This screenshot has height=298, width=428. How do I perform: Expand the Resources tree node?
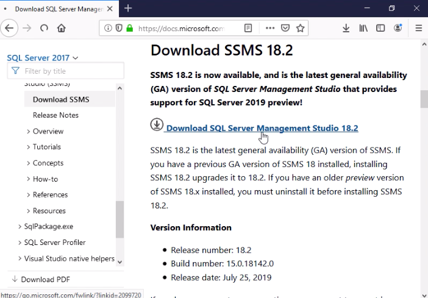pyautogui.click(x=29, y=211)
